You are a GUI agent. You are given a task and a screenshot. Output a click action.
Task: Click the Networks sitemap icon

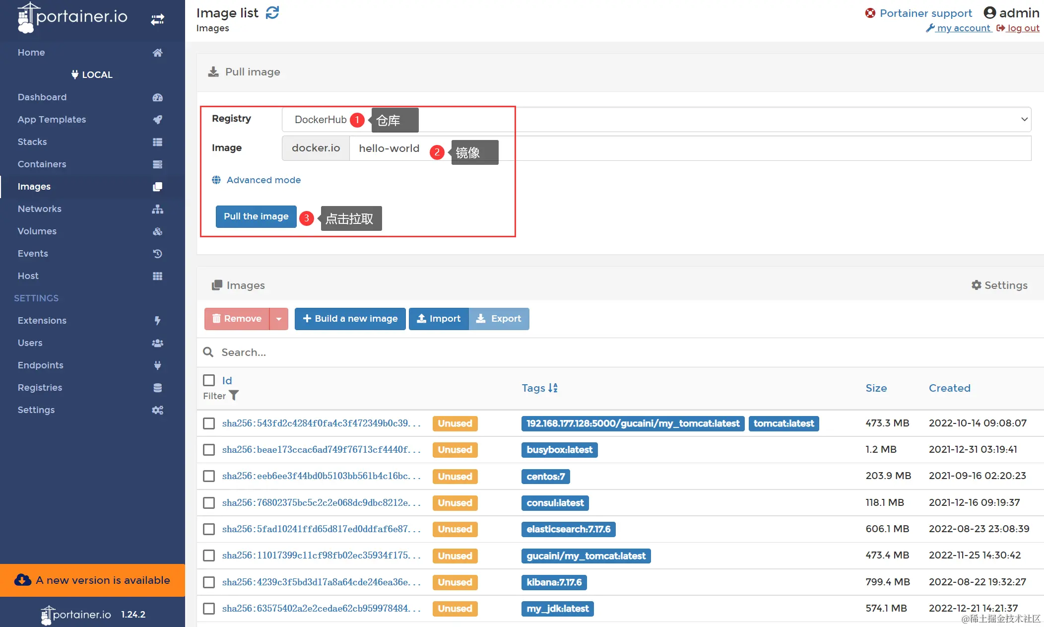pos(157,209)
